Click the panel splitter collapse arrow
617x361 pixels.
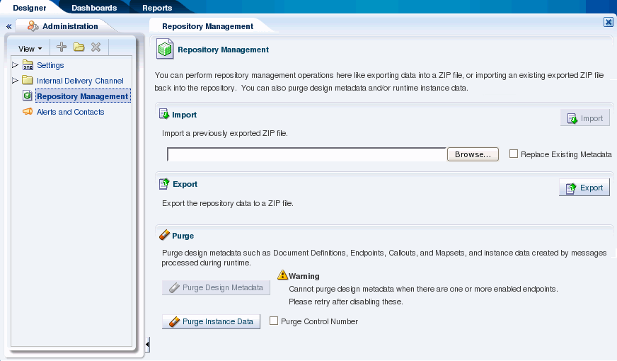[147, 345]
